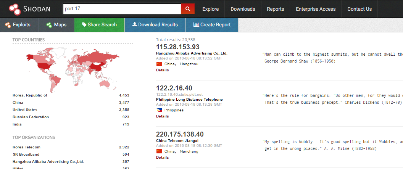403x169 pixels.
Task: Click the Nanchang city link
Action: (189, 151)
